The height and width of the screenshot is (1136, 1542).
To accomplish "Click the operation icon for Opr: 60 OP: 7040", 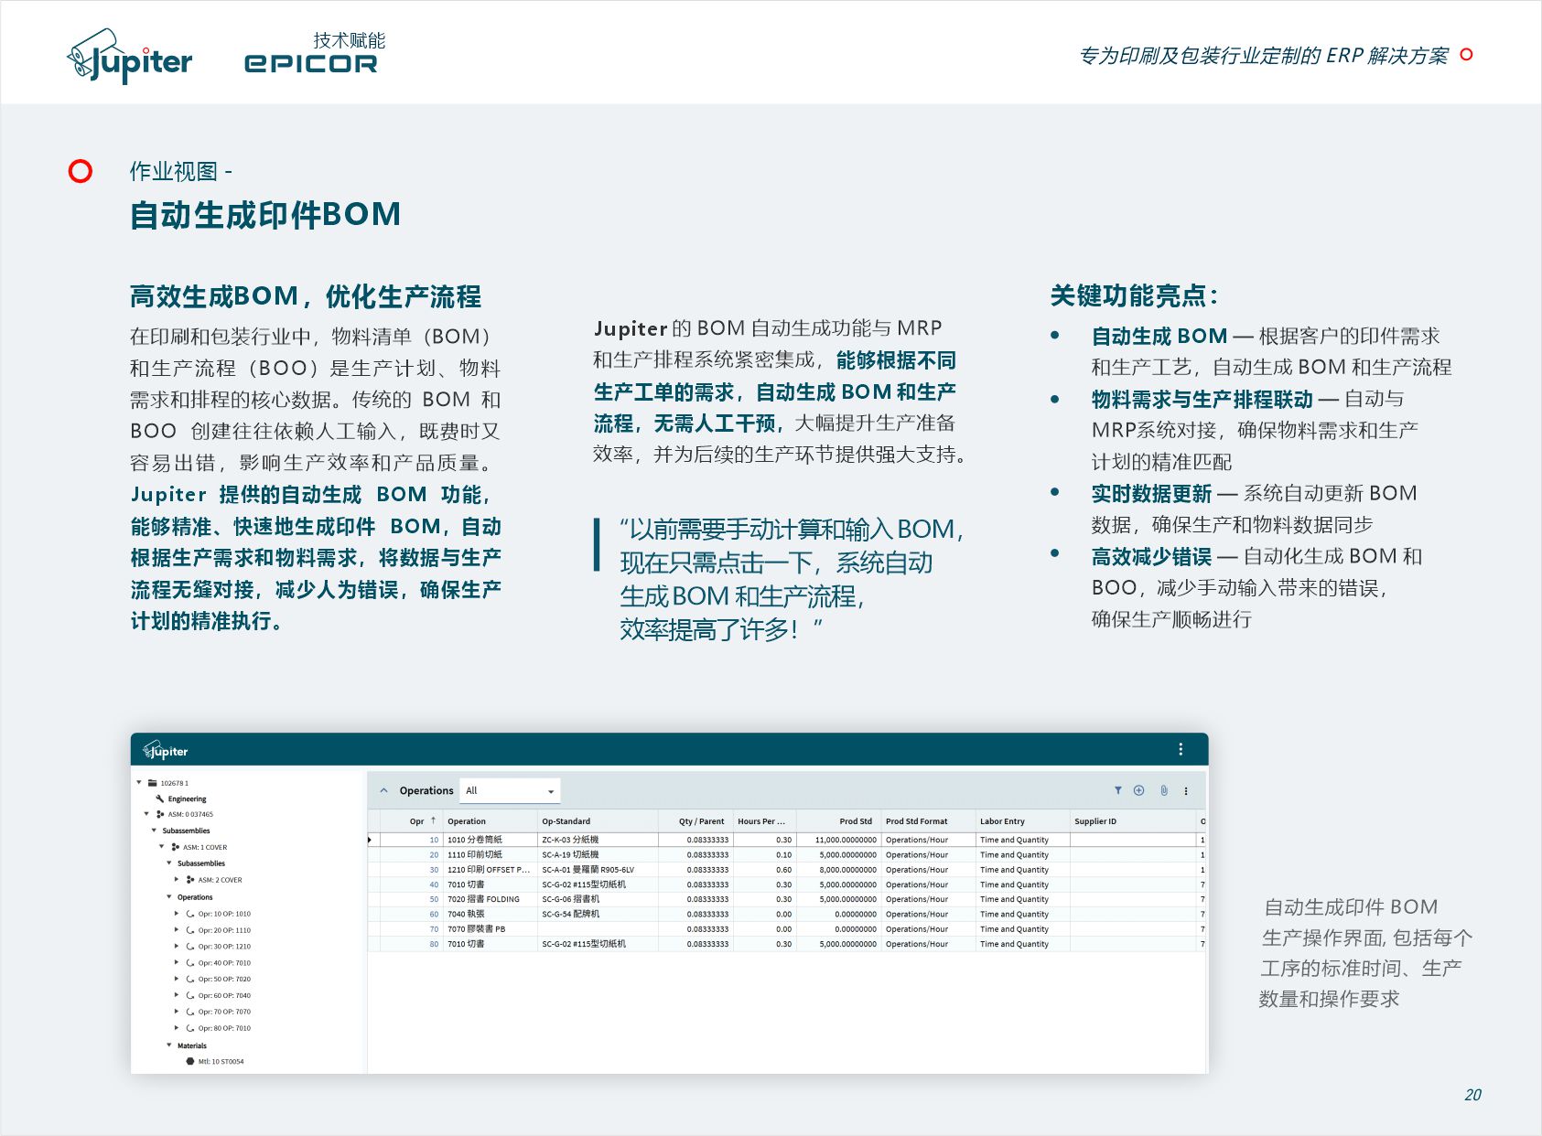I will click(190, 995).
